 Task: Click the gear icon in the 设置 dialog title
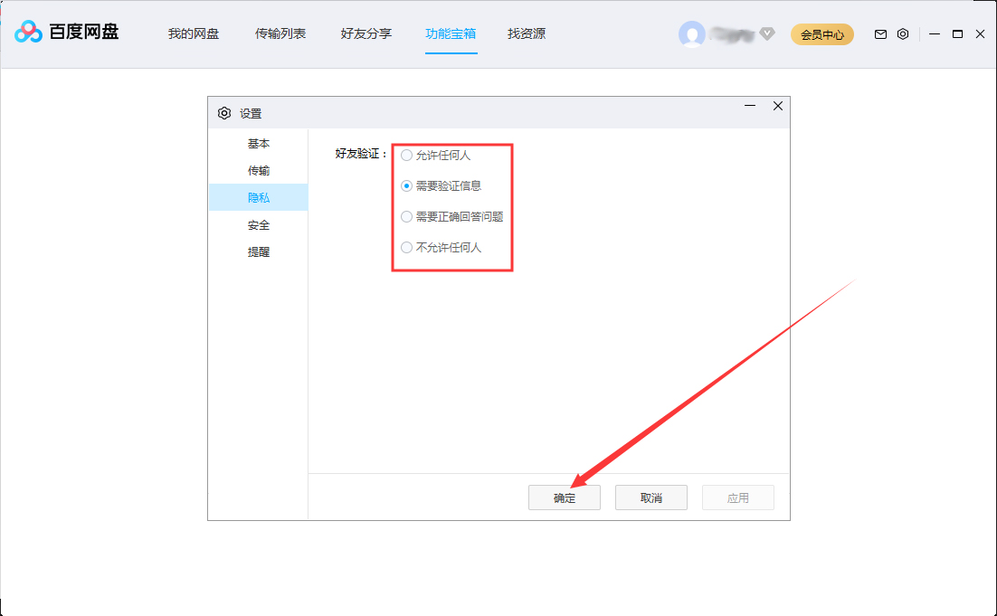coord(224,112)
